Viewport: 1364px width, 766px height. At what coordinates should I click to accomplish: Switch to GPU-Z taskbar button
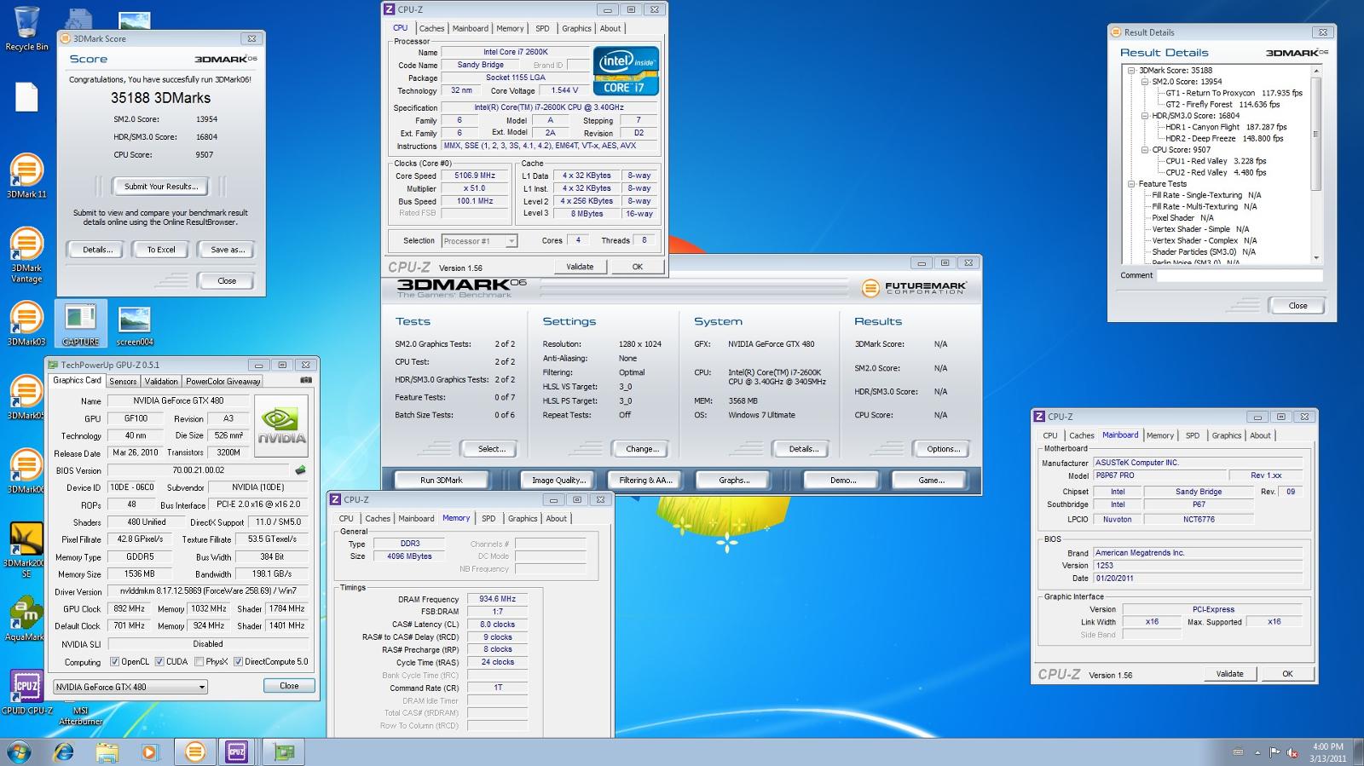tap(284, 752)
